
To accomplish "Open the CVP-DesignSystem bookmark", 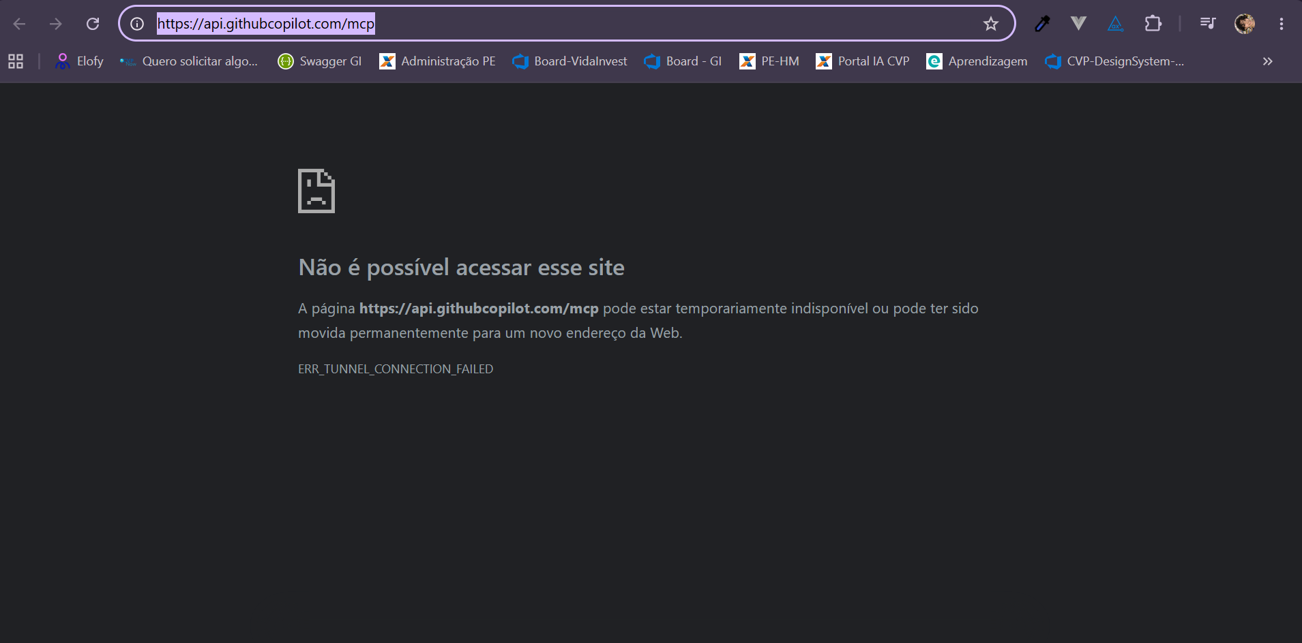I will [x=1114, y=61].
